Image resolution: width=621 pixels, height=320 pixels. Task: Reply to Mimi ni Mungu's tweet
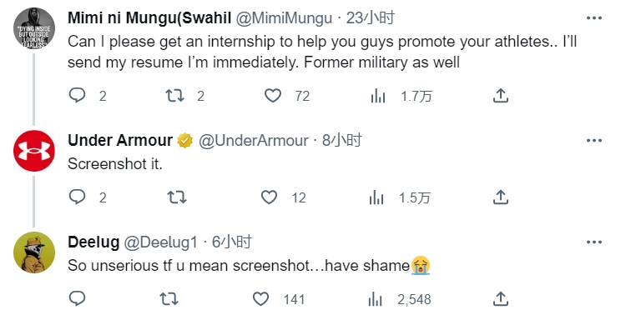[78, 96]
